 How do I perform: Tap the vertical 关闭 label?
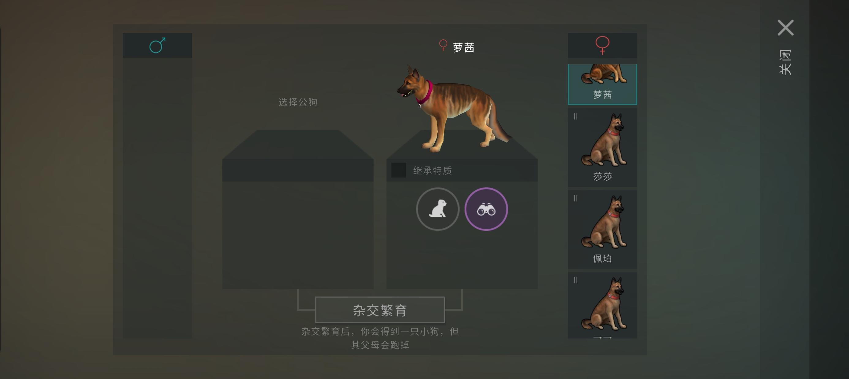click(785, 63)
